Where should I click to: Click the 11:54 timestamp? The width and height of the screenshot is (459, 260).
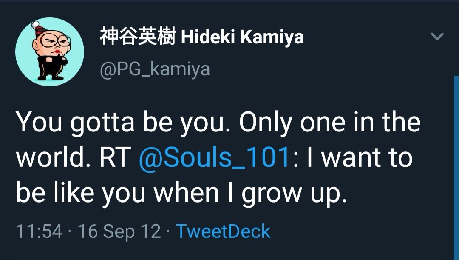coord(39,231)
